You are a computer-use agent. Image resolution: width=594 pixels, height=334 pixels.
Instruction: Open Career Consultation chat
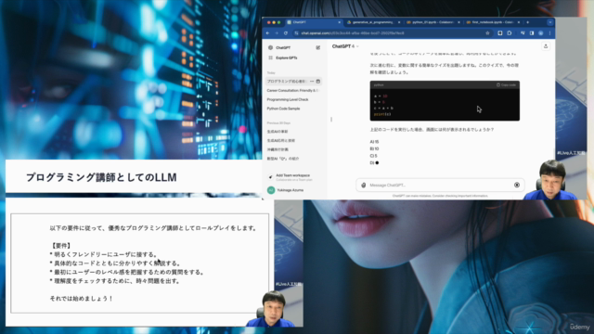coord(293,91)
